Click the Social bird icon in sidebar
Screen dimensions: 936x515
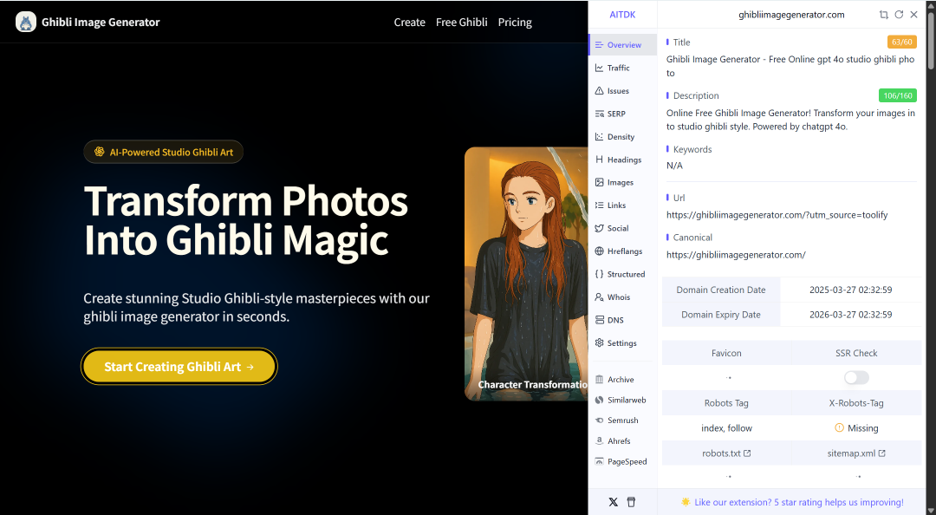tap(600, 228)
